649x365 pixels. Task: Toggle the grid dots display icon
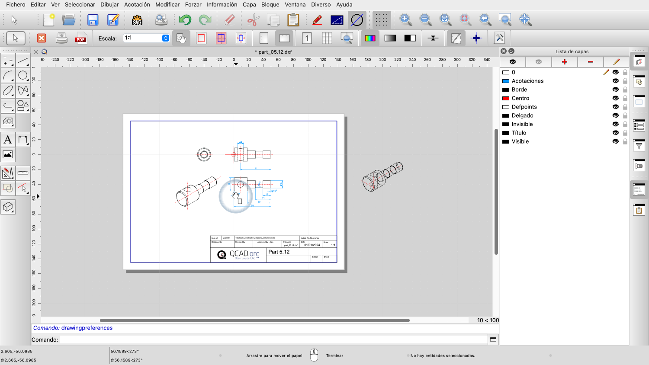point(381,20)
